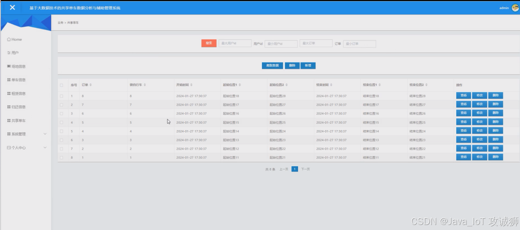Focus the 最大用户id input field
Image resolution: width=520 pixels, height=230 pixels.
point(235,44)
